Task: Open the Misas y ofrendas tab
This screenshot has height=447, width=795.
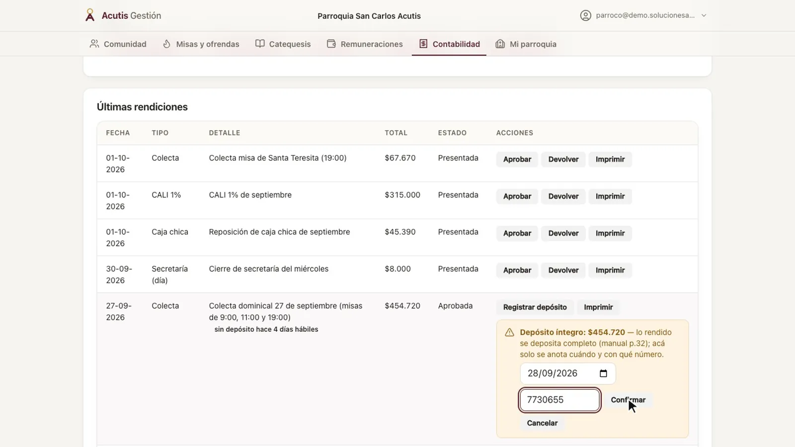Action: click(x=201, y=44)
